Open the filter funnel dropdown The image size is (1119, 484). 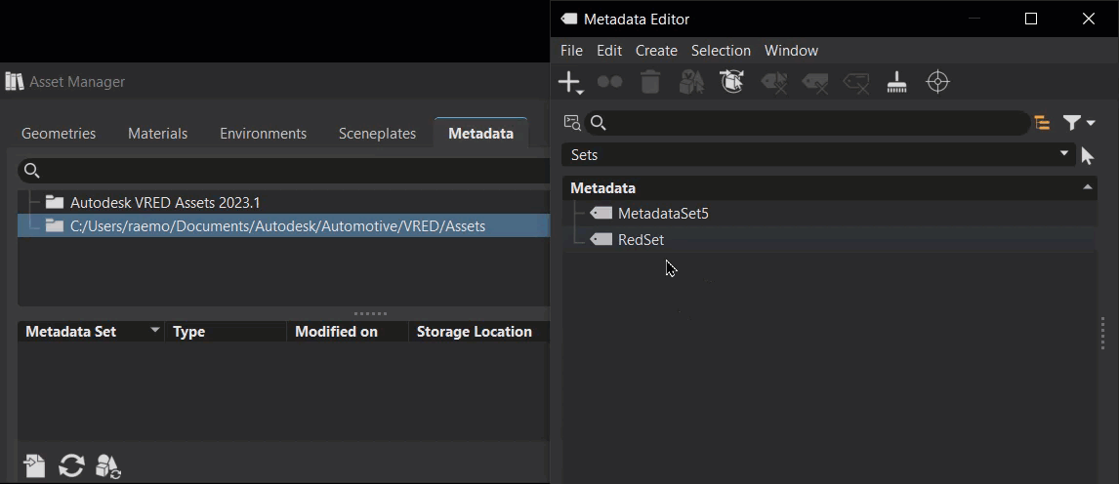point(1078,123)
